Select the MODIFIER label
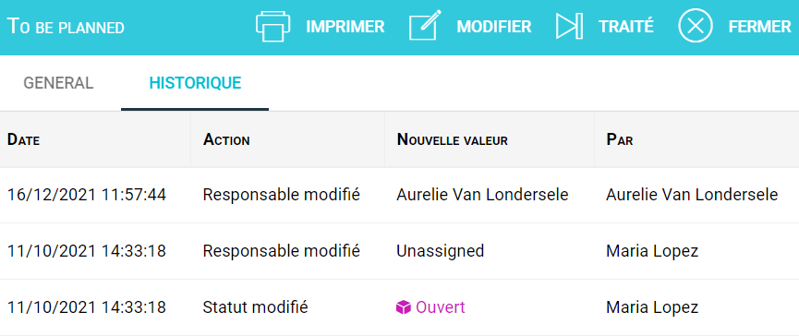 pos(494,27)
